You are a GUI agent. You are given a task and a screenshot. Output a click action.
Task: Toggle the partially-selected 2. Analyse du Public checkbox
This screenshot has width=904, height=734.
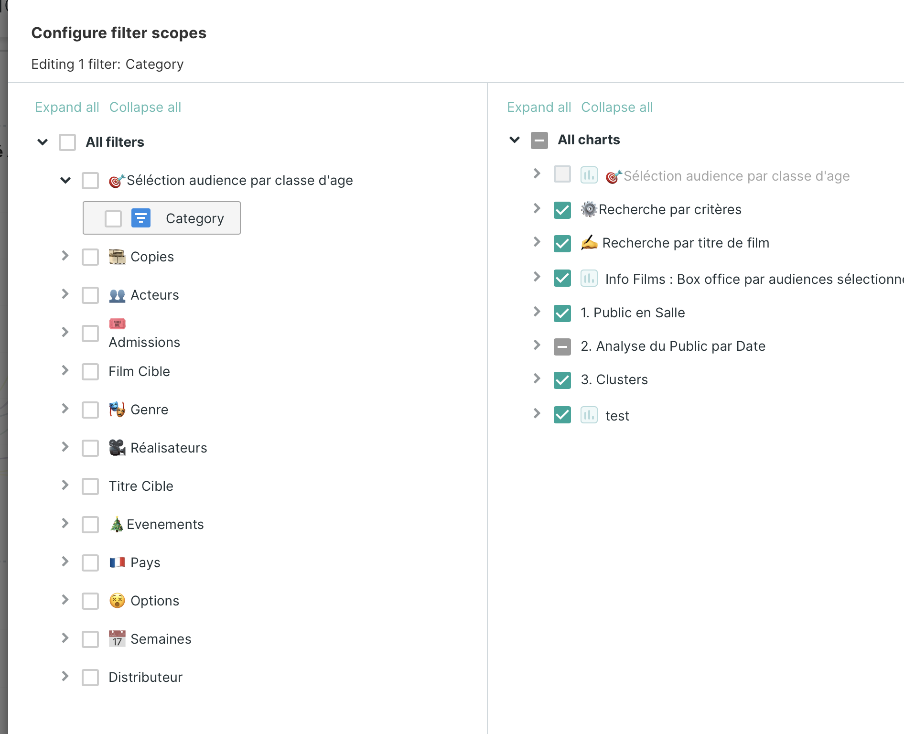[562, 346]
